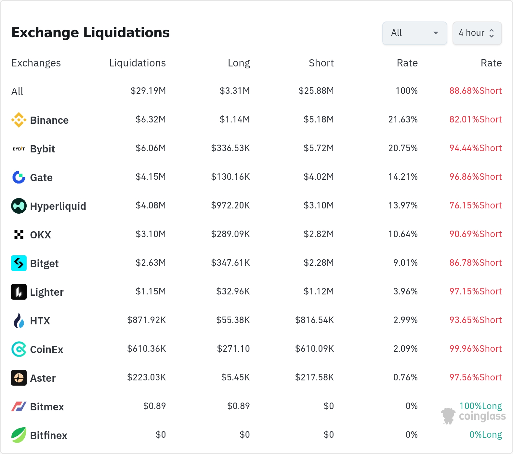Click the CoinEx logo icon

[19, 349]
